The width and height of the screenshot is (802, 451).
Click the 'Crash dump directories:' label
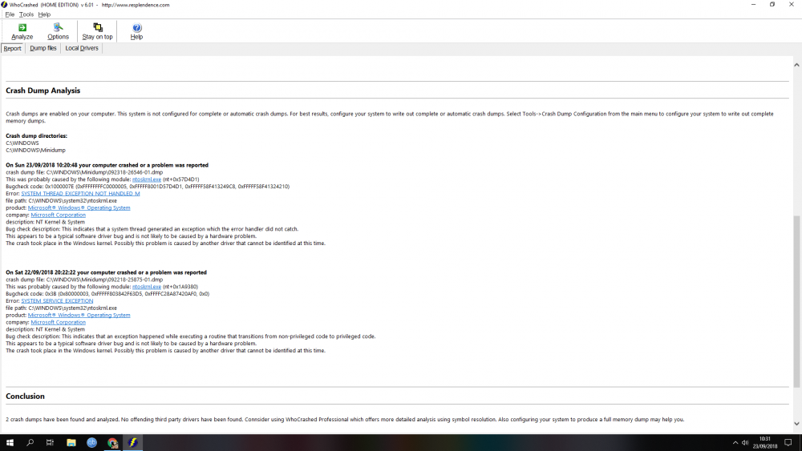coord(36,136)
